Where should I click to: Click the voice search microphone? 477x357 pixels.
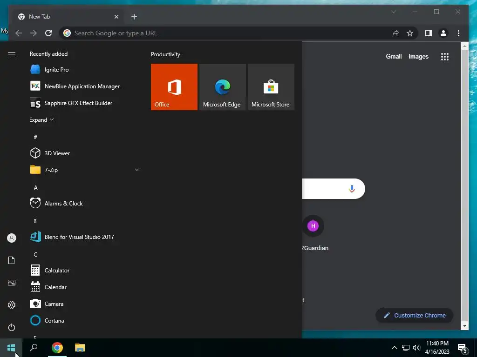(x=352, y=189)
